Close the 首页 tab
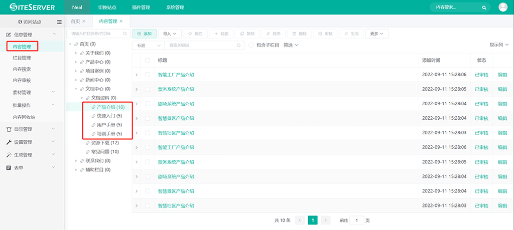Viewport: 514px width, 230px height. tap(84, 21)
